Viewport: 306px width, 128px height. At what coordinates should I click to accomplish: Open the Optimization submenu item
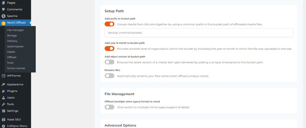(15, 46)
